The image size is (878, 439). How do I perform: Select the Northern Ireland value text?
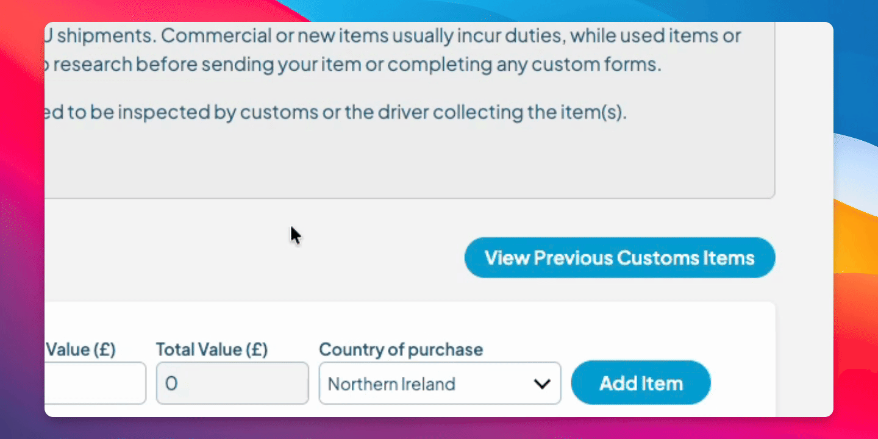tap(391, 384)
